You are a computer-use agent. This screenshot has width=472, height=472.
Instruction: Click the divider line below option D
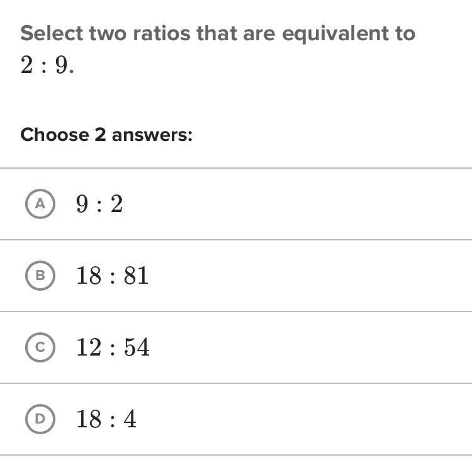point(236,455)
